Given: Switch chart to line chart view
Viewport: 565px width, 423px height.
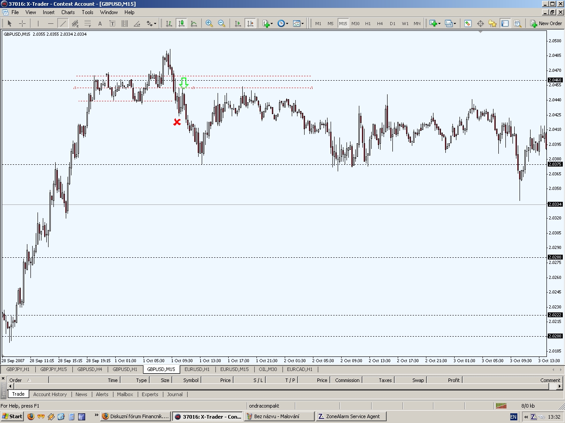Looking at the screenshot, I should tap(194, 23).
